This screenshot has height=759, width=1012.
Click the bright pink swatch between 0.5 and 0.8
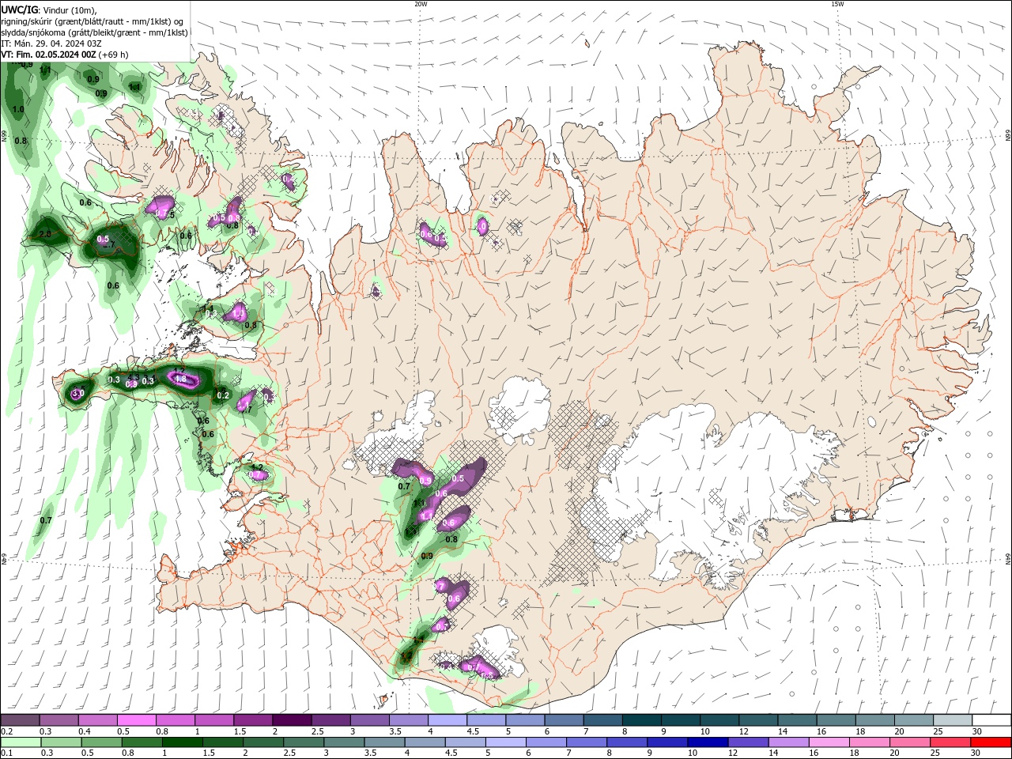136,720
